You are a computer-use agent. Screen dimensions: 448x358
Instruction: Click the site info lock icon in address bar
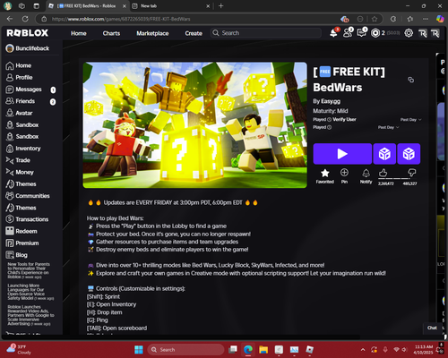coord(44,19)
